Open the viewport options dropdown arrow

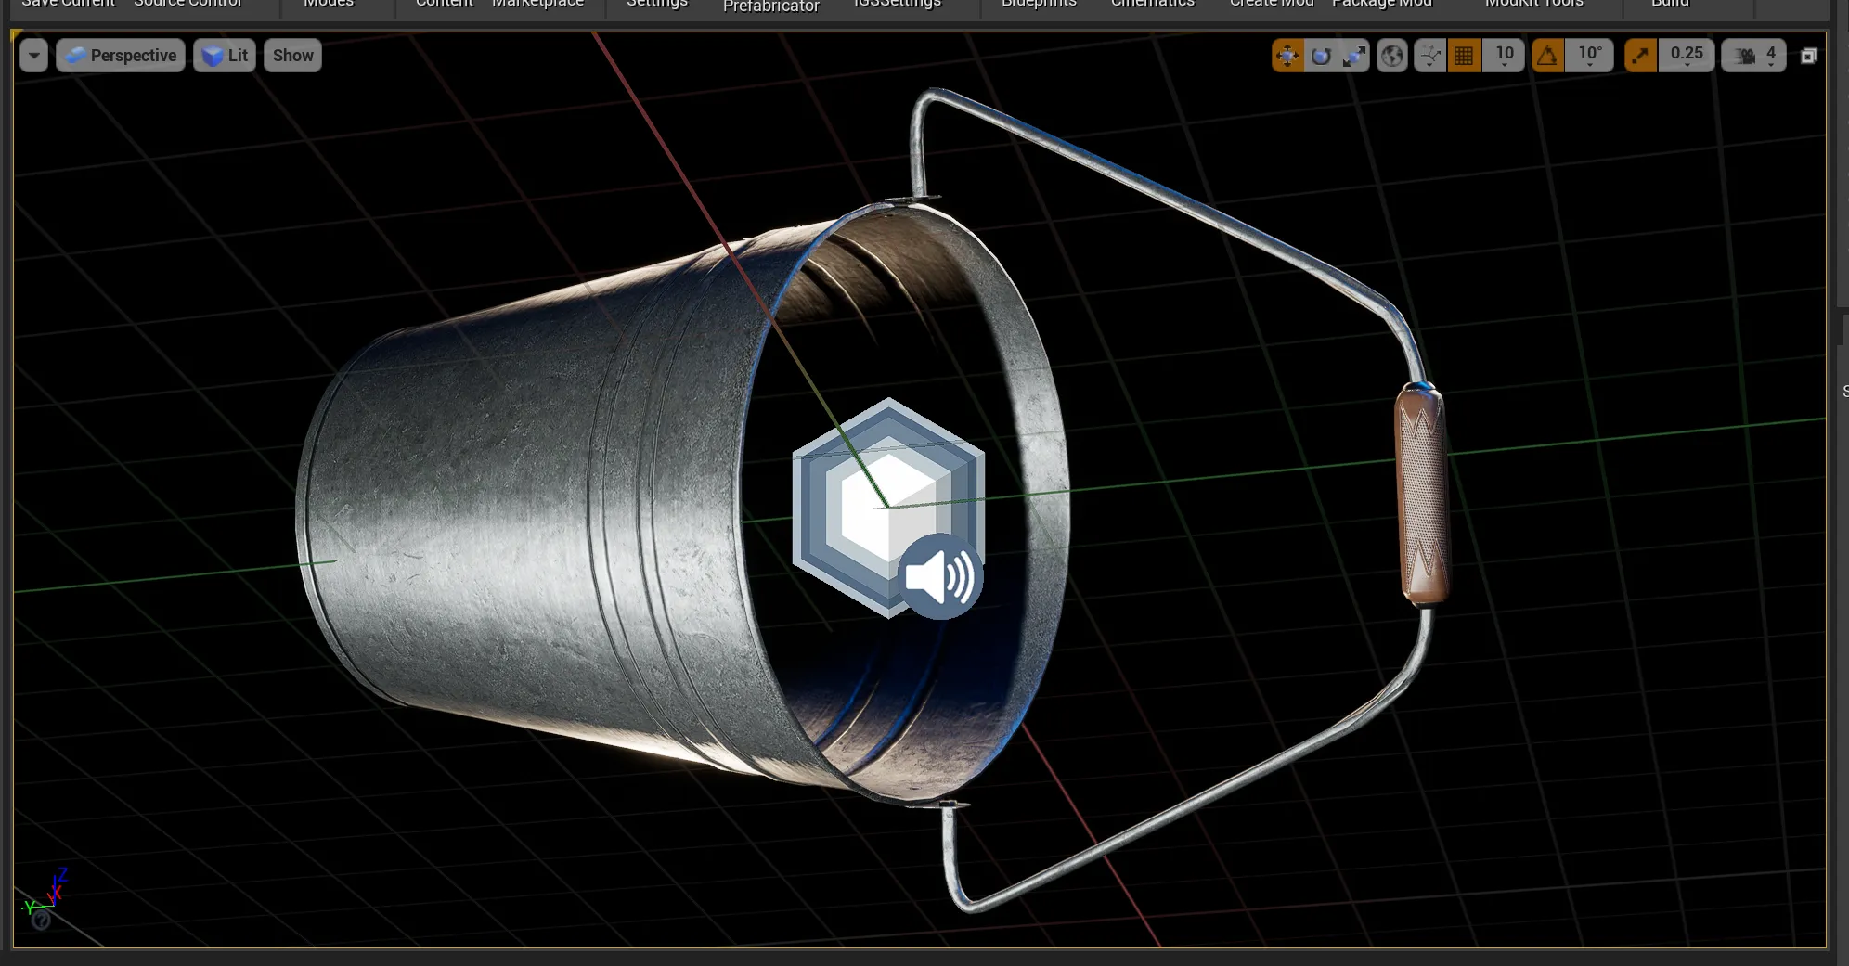(33, 56)
